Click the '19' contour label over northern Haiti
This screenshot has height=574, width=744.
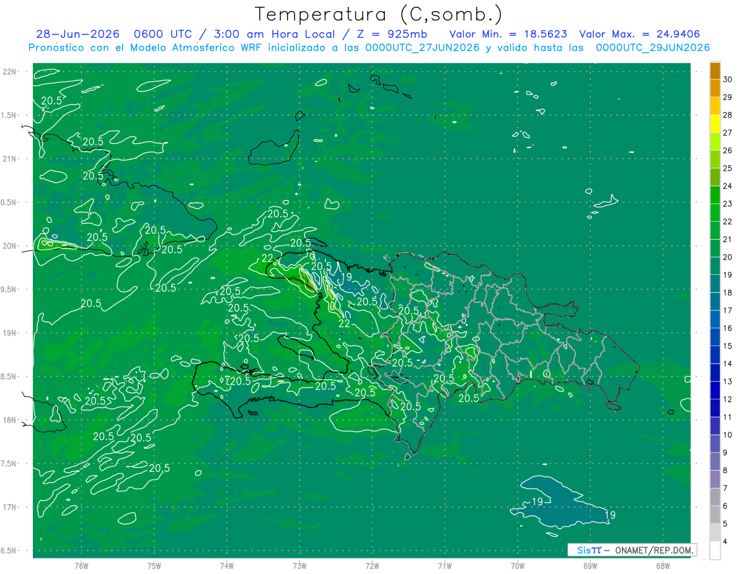click(x=347, y=277)
